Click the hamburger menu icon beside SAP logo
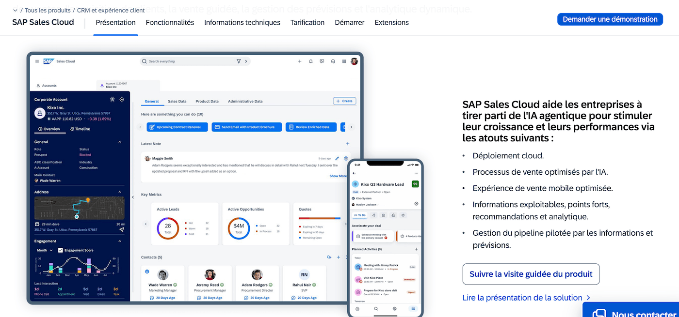The image size is (679, 317). [x=37, y=61]
